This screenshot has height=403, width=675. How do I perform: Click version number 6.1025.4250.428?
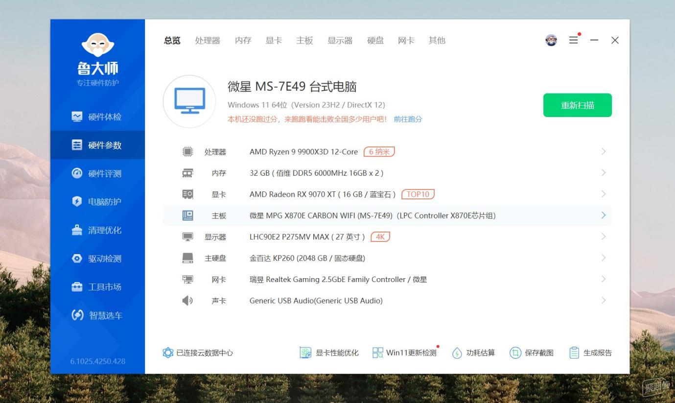tap(97, 361)
